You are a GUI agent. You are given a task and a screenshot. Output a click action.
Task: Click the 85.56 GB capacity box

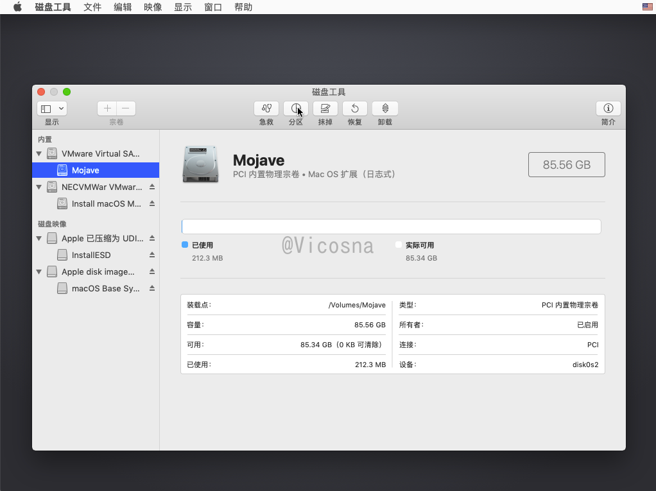click(567, 164)
